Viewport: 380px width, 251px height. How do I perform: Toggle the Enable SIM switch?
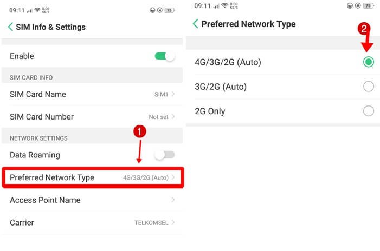pos(165,56)
